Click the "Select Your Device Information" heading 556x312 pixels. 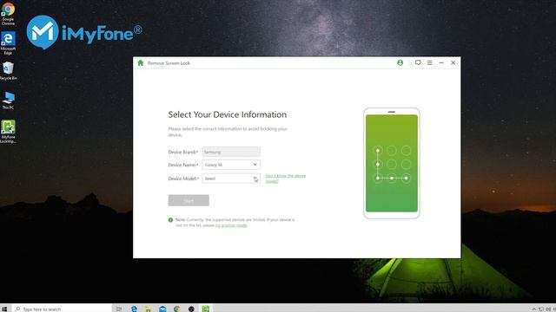click(x=228, y=114)
